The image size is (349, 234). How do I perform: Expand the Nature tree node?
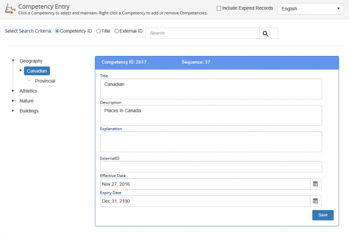tap(13, 101)
